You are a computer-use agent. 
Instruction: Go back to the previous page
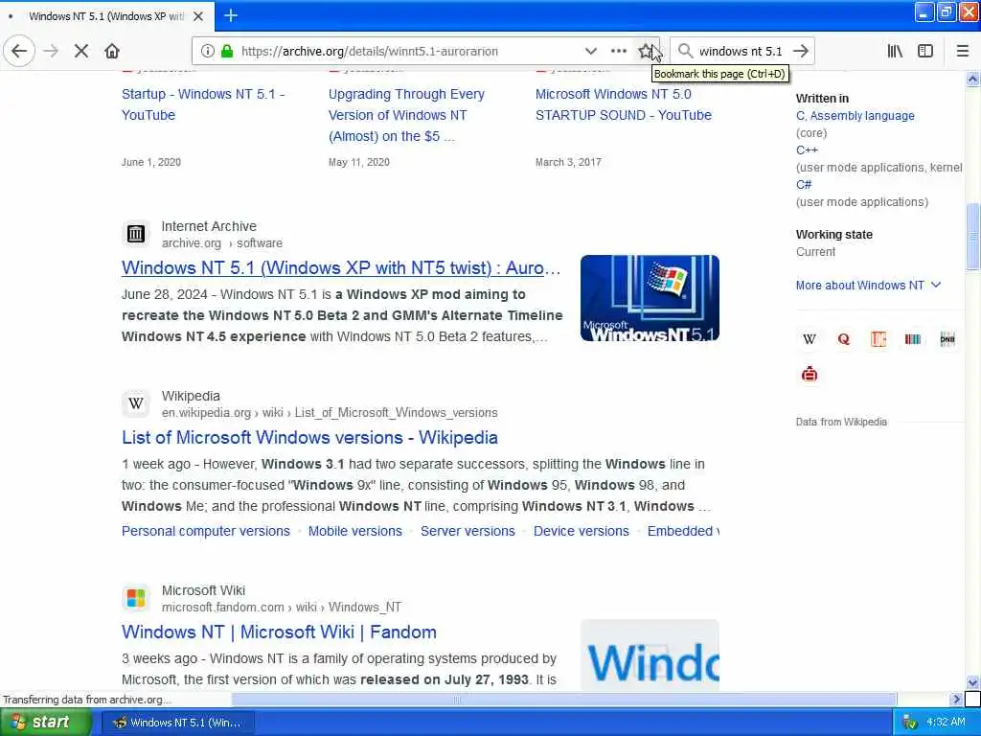[19, 52]
